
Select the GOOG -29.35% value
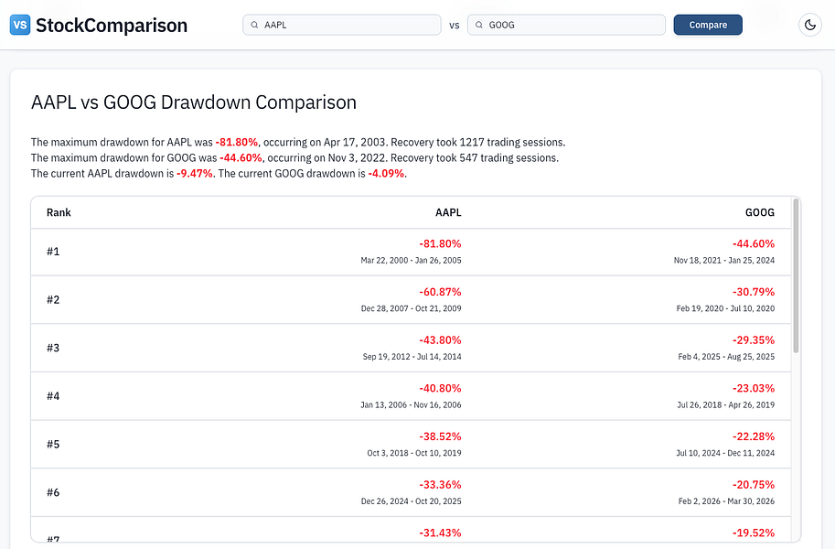pos(753,340)
